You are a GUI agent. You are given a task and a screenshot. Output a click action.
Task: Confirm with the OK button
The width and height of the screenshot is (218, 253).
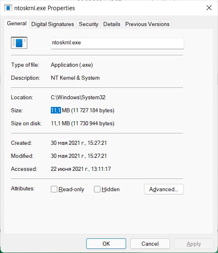coord(106,244)
